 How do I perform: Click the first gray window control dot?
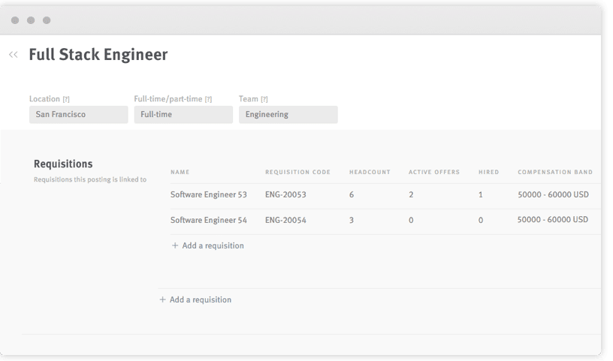(15, 20)
